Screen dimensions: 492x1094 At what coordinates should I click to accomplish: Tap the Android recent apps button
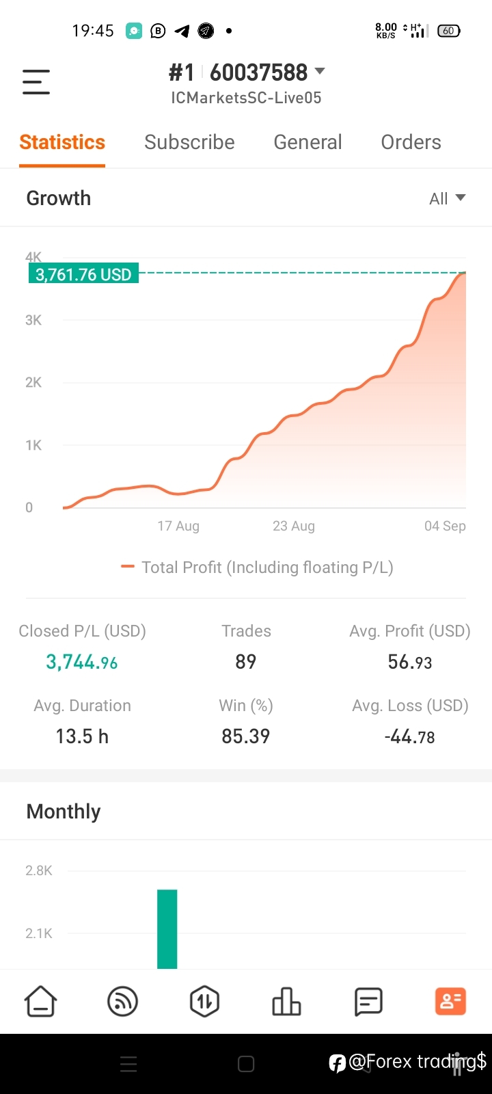pos(128,1064)
